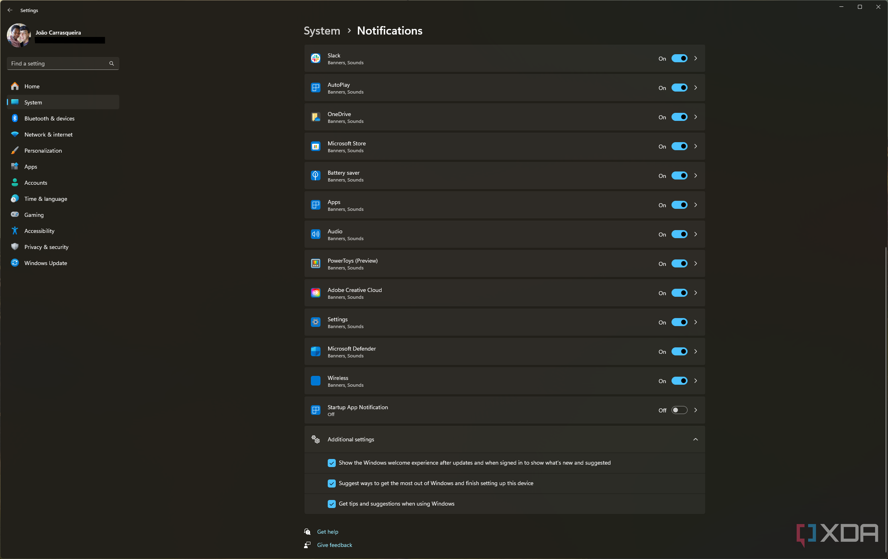Click the settings search input field

point(63,63)
